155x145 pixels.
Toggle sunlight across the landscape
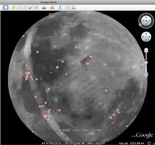[44, 7]
